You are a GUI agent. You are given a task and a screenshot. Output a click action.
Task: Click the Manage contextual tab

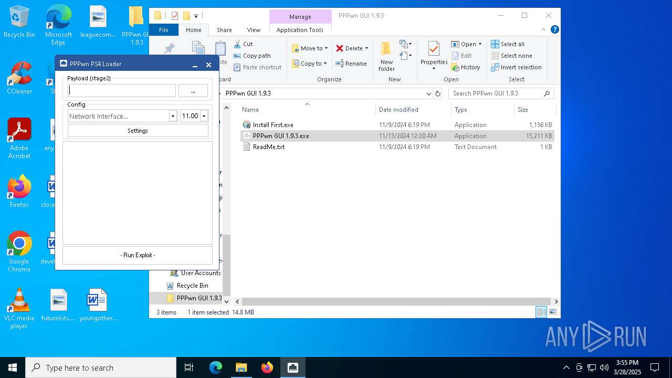(x=300, y=17)
